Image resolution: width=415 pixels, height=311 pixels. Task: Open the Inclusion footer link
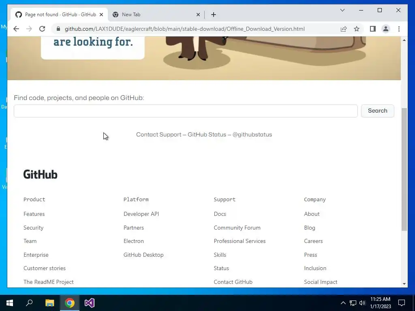[315, 268]
